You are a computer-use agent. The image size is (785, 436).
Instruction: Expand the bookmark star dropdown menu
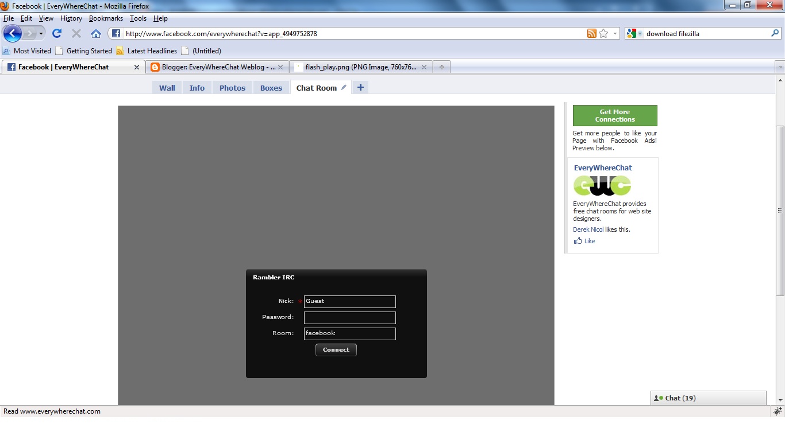coord(614,33)
